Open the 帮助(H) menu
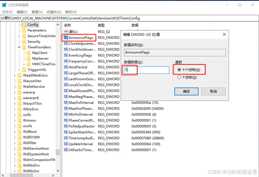 pyautogui.click(x=71, y=12)
